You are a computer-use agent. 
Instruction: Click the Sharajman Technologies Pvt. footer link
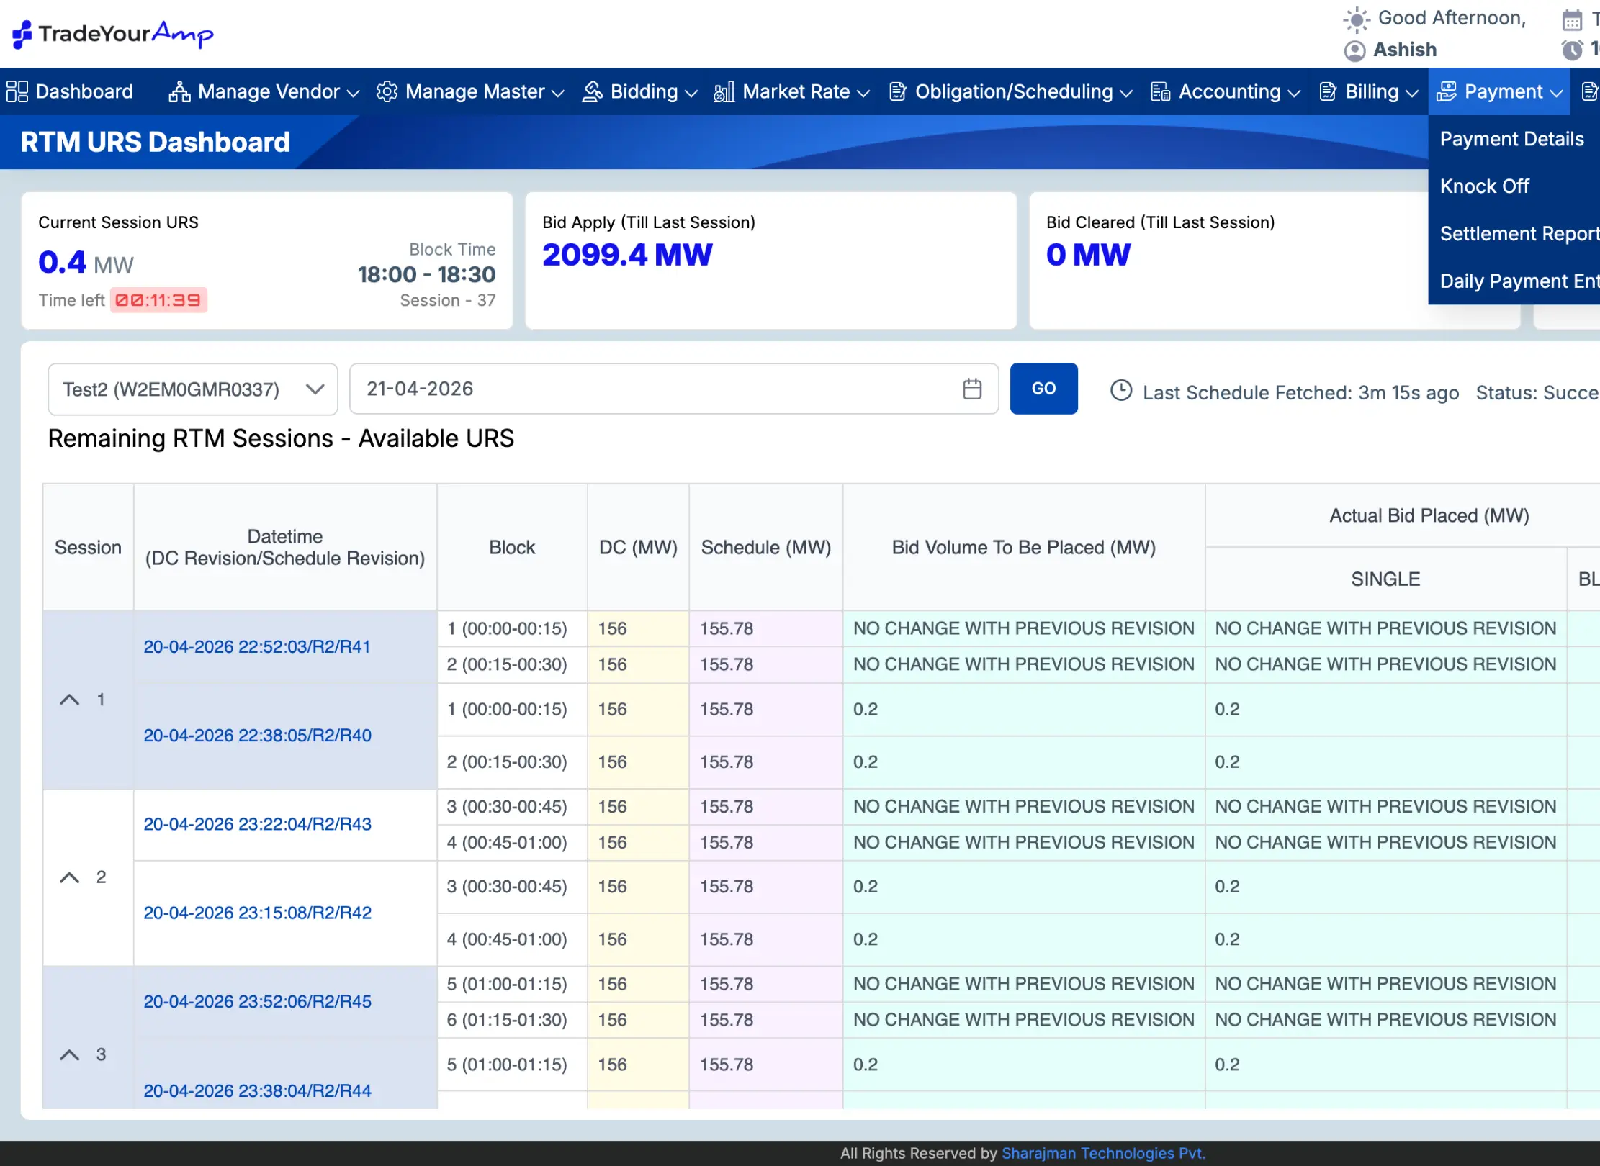pos(1103,1153)
